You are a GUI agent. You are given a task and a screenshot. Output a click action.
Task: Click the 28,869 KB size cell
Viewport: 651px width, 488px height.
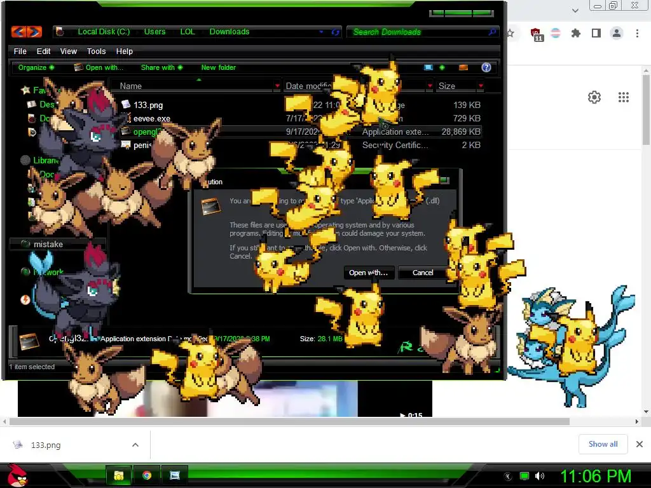(461, 132)
